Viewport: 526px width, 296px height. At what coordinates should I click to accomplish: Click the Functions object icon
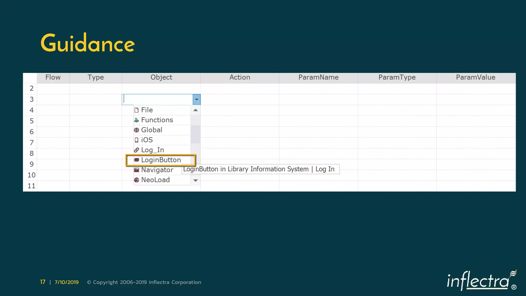pos(136,120)
